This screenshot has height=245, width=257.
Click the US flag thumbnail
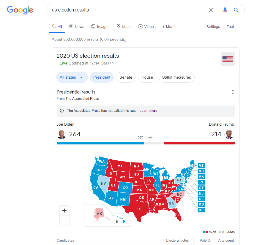[x=228, y=59]
